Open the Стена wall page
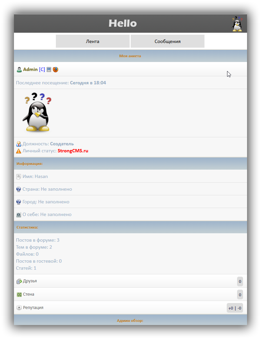Screen dimensions: 261x339 (x=29, y=294)
